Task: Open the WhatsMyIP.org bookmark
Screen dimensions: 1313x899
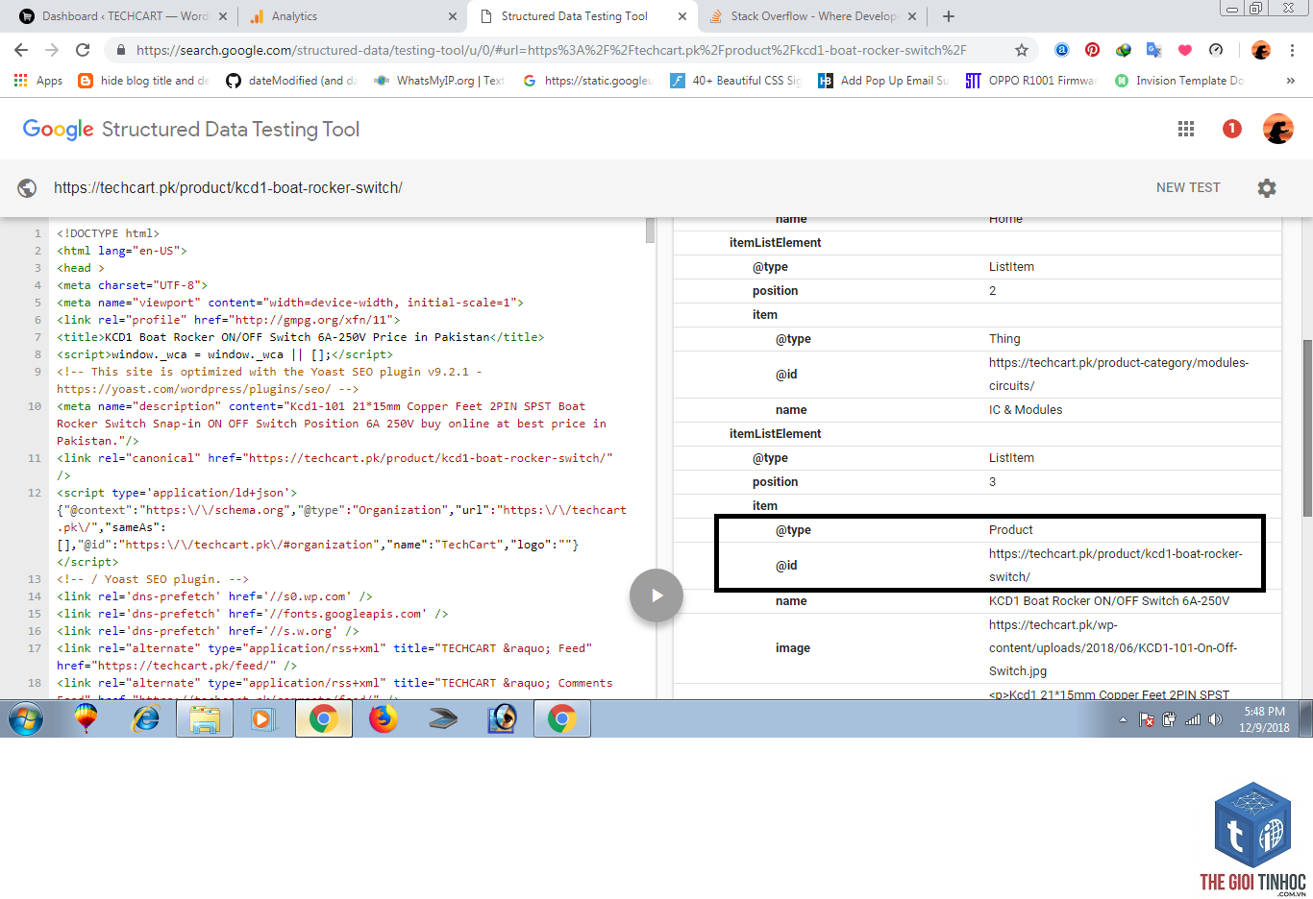Action: tap(440, 81)
